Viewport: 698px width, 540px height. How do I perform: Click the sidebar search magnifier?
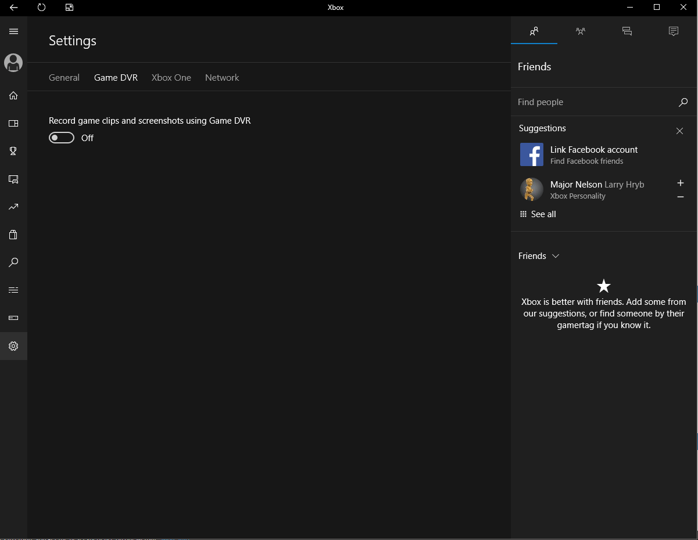point(13,262)
